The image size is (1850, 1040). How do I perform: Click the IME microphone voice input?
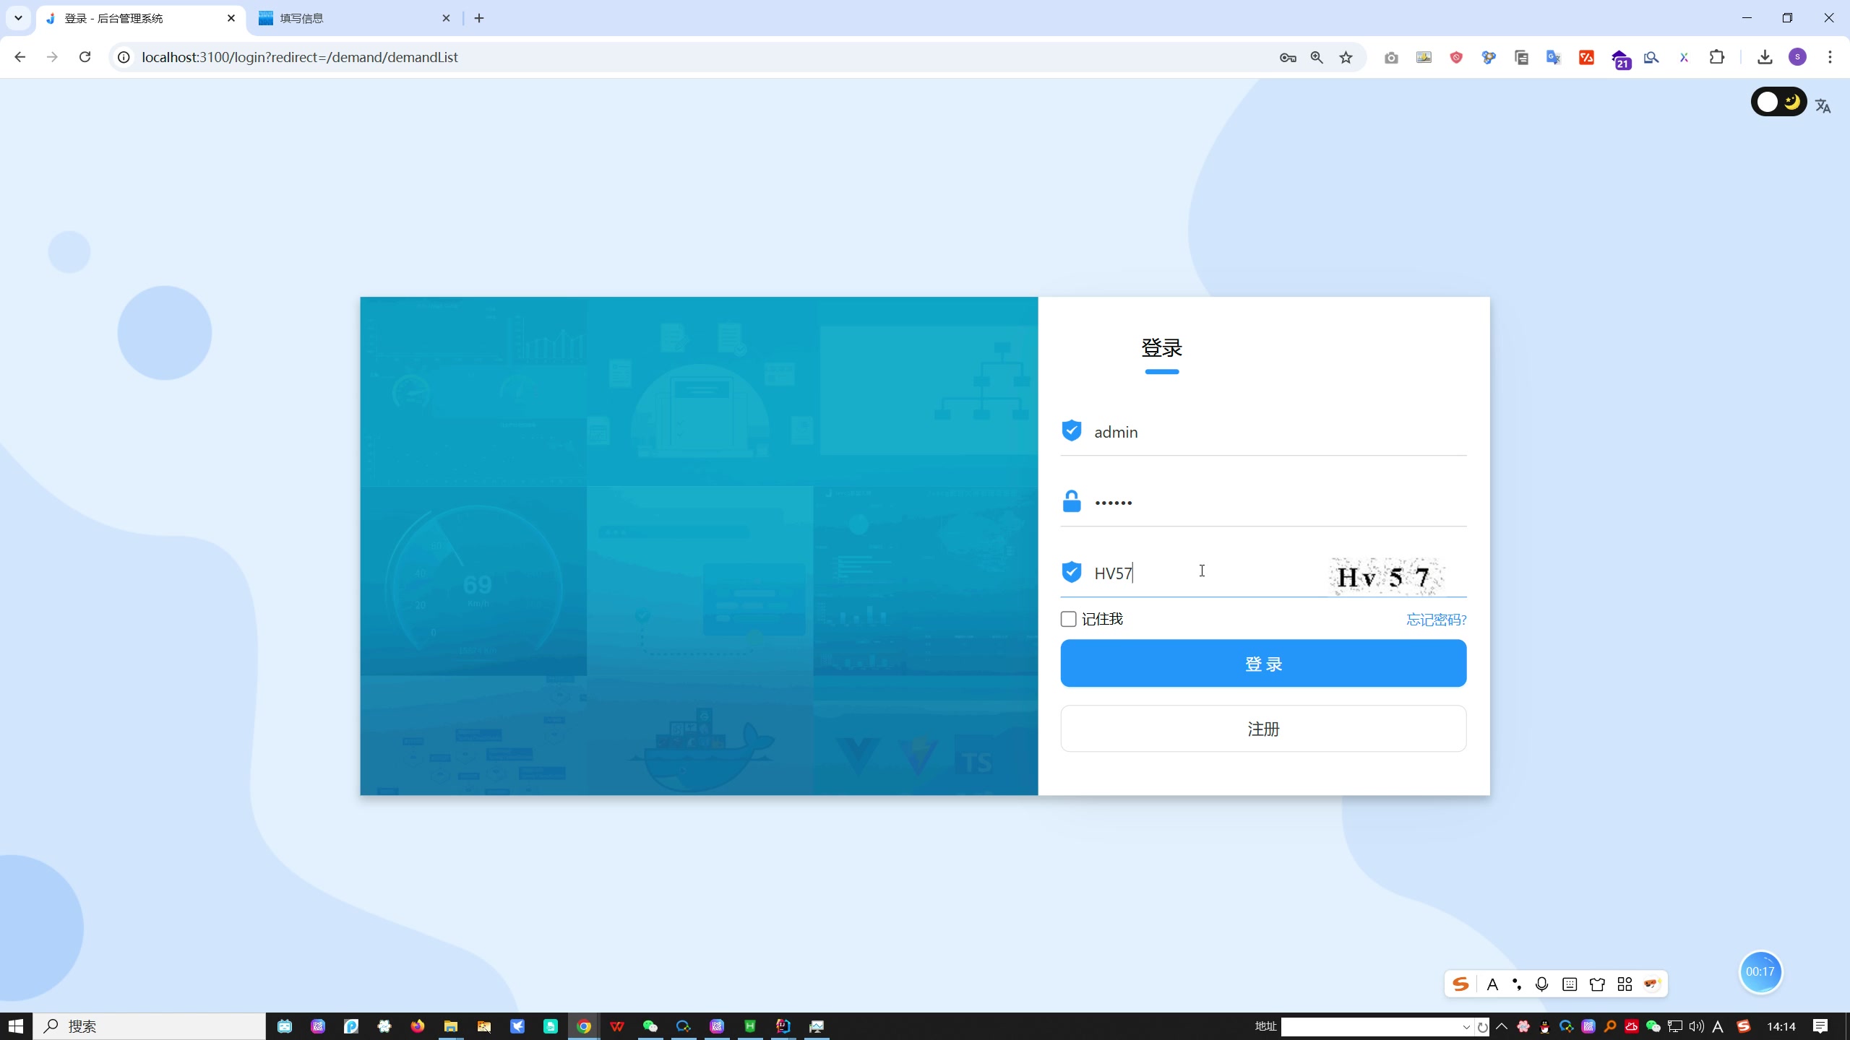pyautogui.click(x=1542, y=984)
